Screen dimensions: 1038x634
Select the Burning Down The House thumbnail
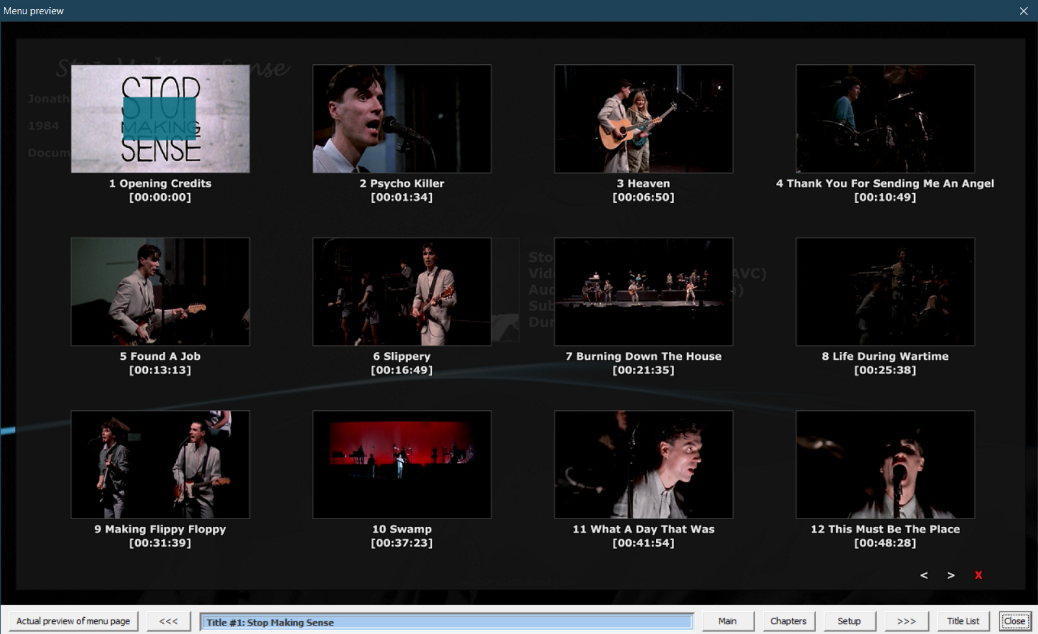(x=644, y=292)
